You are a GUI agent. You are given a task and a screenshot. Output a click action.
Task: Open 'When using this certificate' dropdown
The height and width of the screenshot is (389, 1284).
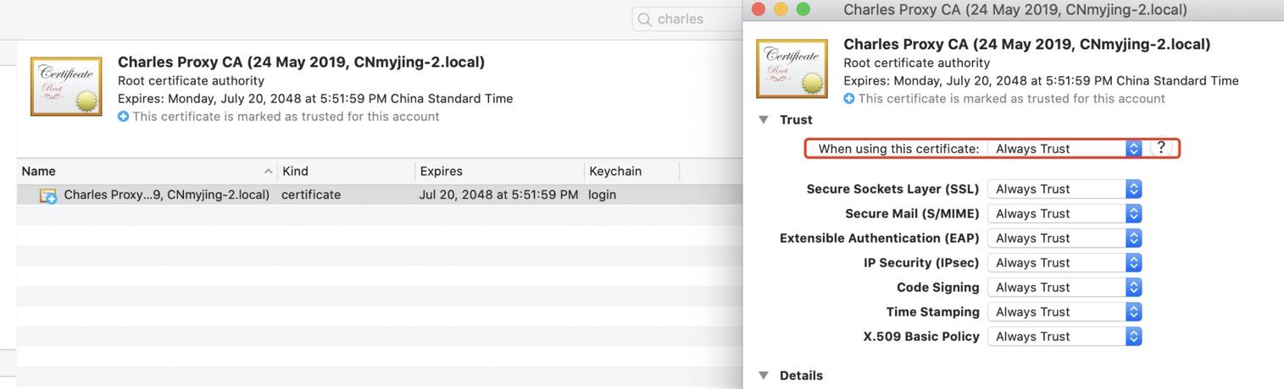click(1065, 149)
